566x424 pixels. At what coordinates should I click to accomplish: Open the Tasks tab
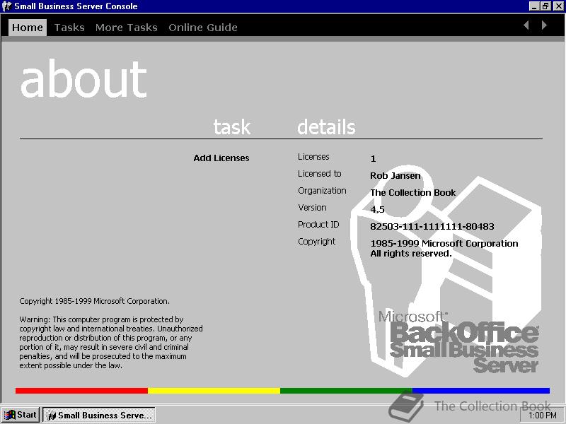point(69,28)
